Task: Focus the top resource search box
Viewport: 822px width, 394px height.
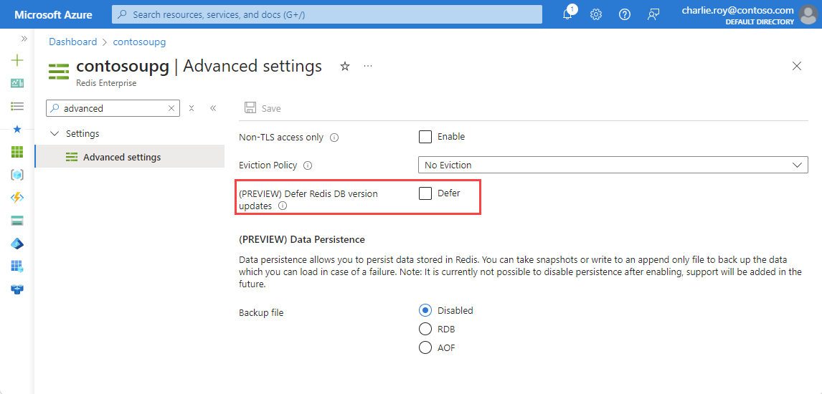Action: coord(327,14)
